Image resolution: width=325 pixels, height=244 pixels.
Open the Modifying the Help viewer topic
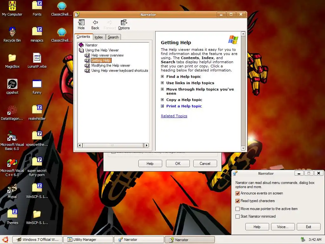pos(111,65)
